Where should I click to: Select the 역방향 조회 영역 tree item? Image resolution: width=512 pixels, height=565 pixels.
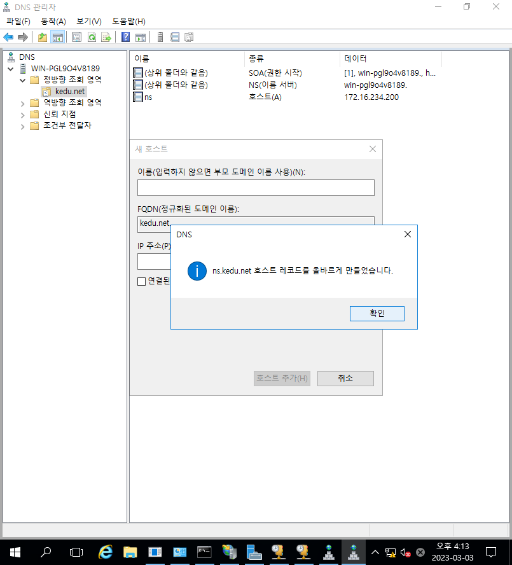pyautogui.click(x=72, y=102)
